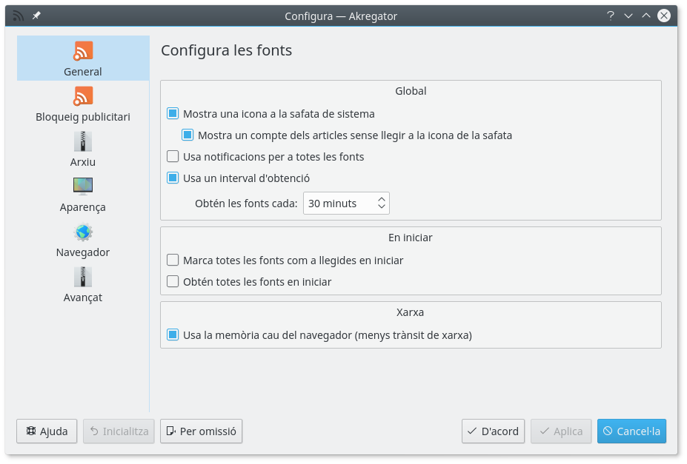The height and width of the screenshot is (464, 687).
Task: Restore defaults with Per omissió button
Action: pyautogui.click(x=201, y=431)
